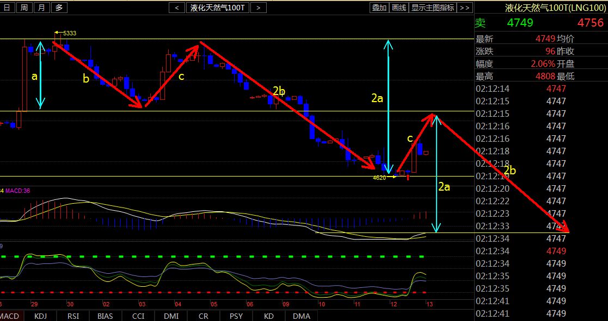Switch to monthly (月) chart period
Screen dimensions: 608x321
(41, 8)
